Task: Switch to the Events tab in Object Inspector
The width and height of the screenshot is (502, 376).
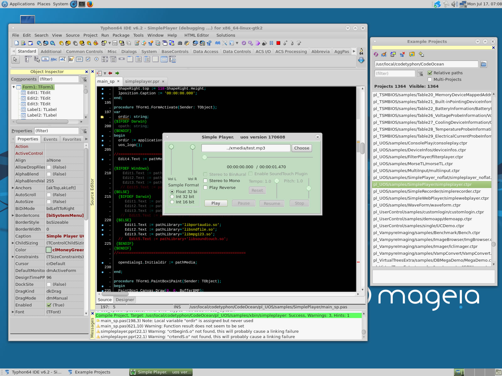Action: click(51, 139)
